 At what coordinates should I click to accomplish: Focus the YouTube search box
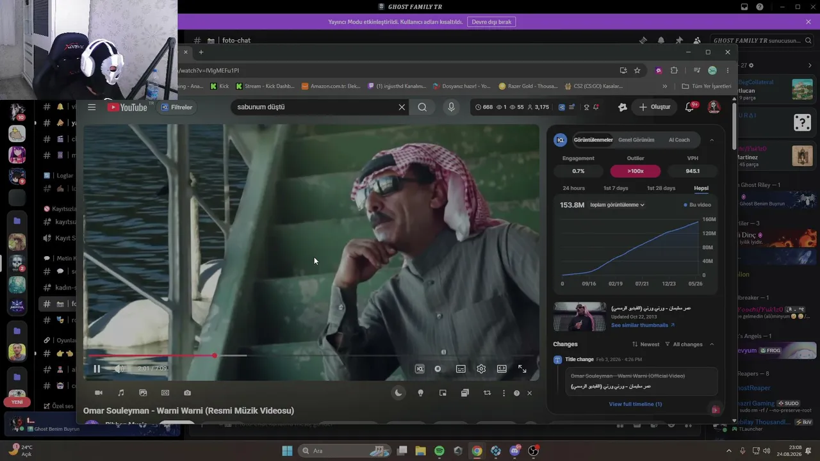click(x=314, y=107)
